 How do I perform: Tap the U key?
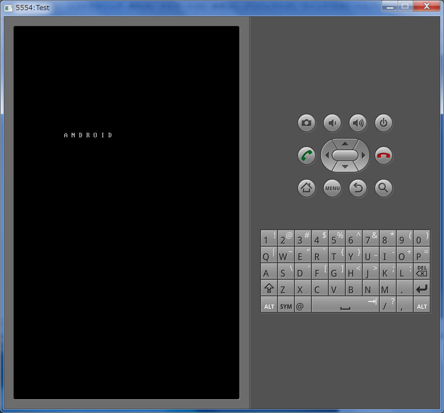(371, 255)
